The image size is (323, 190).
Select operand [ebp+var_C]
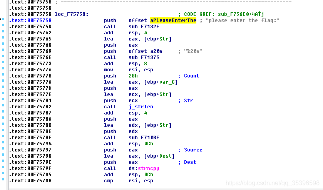point(161,82)
